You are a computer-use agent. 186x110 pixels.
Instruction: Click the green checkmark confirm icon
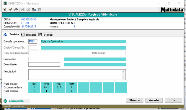click(x=10, y=10)
